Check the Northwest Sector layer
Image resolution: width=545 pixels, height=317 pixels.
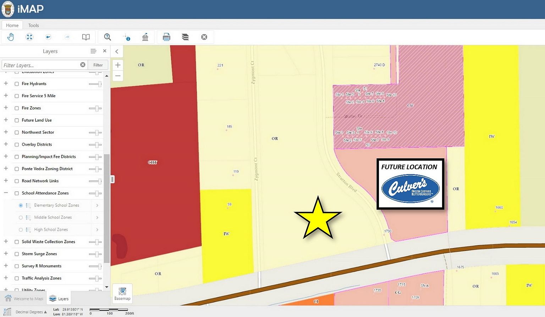(x=17, y=132)
